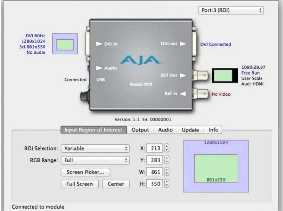Click the 1280x1024 label in ROI preview
This screenshot has width=283, height=211.
(x=216, y=142)
